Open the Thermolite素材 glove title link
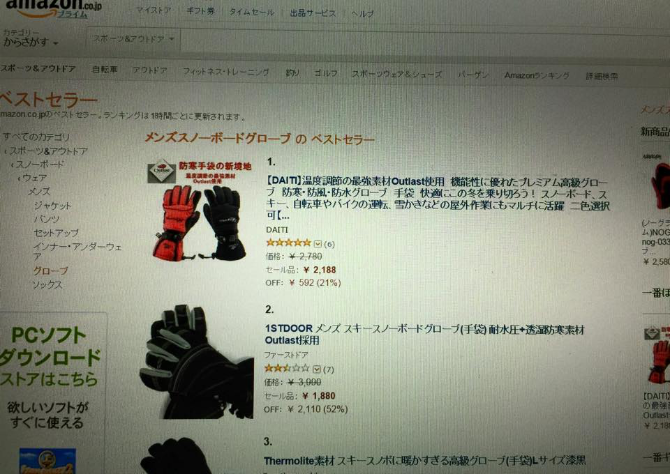 tap(425, 461)
